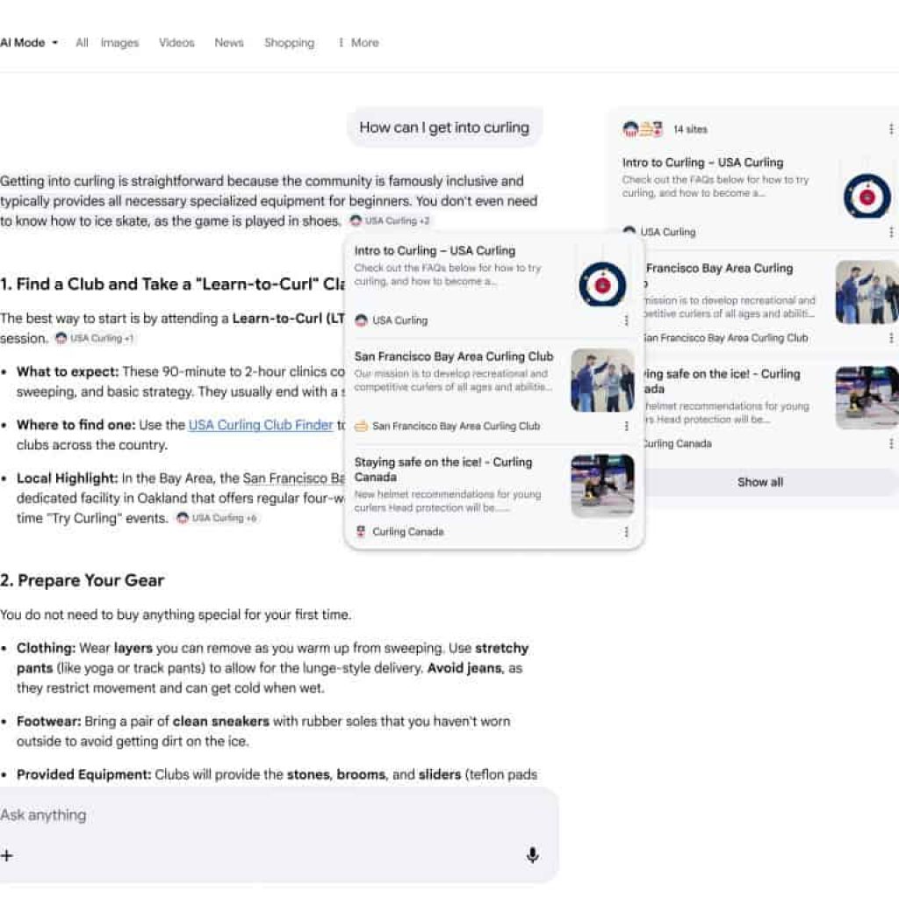Switch to the Images tab

(x=119, y=42)
